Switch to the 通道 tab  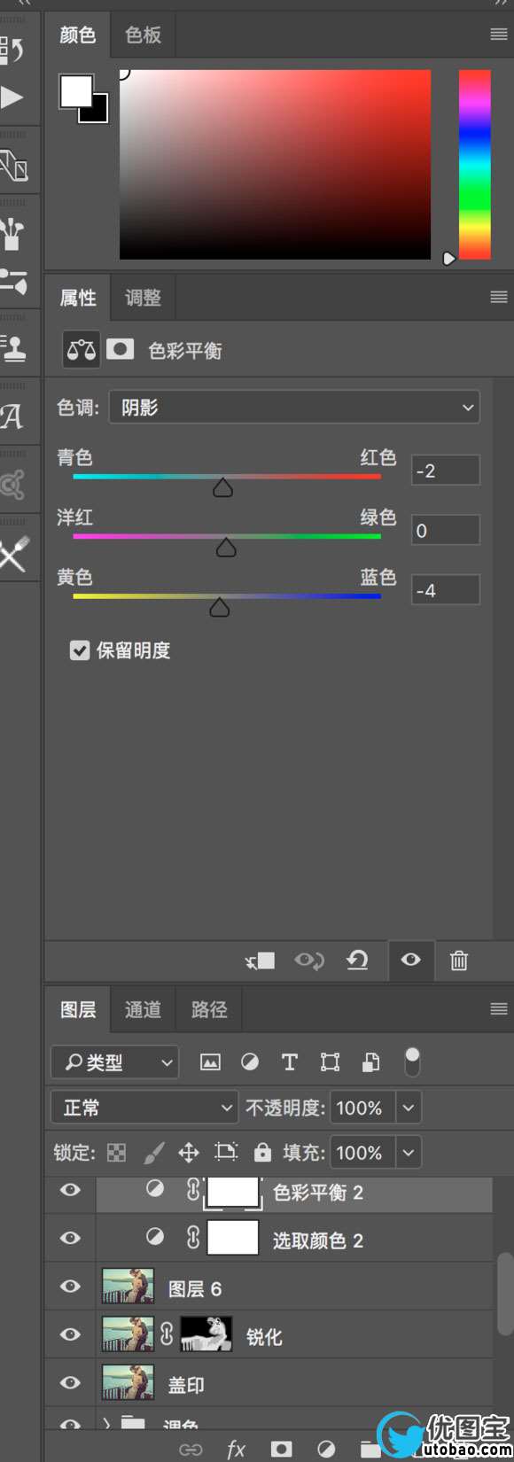point(143,1009)
